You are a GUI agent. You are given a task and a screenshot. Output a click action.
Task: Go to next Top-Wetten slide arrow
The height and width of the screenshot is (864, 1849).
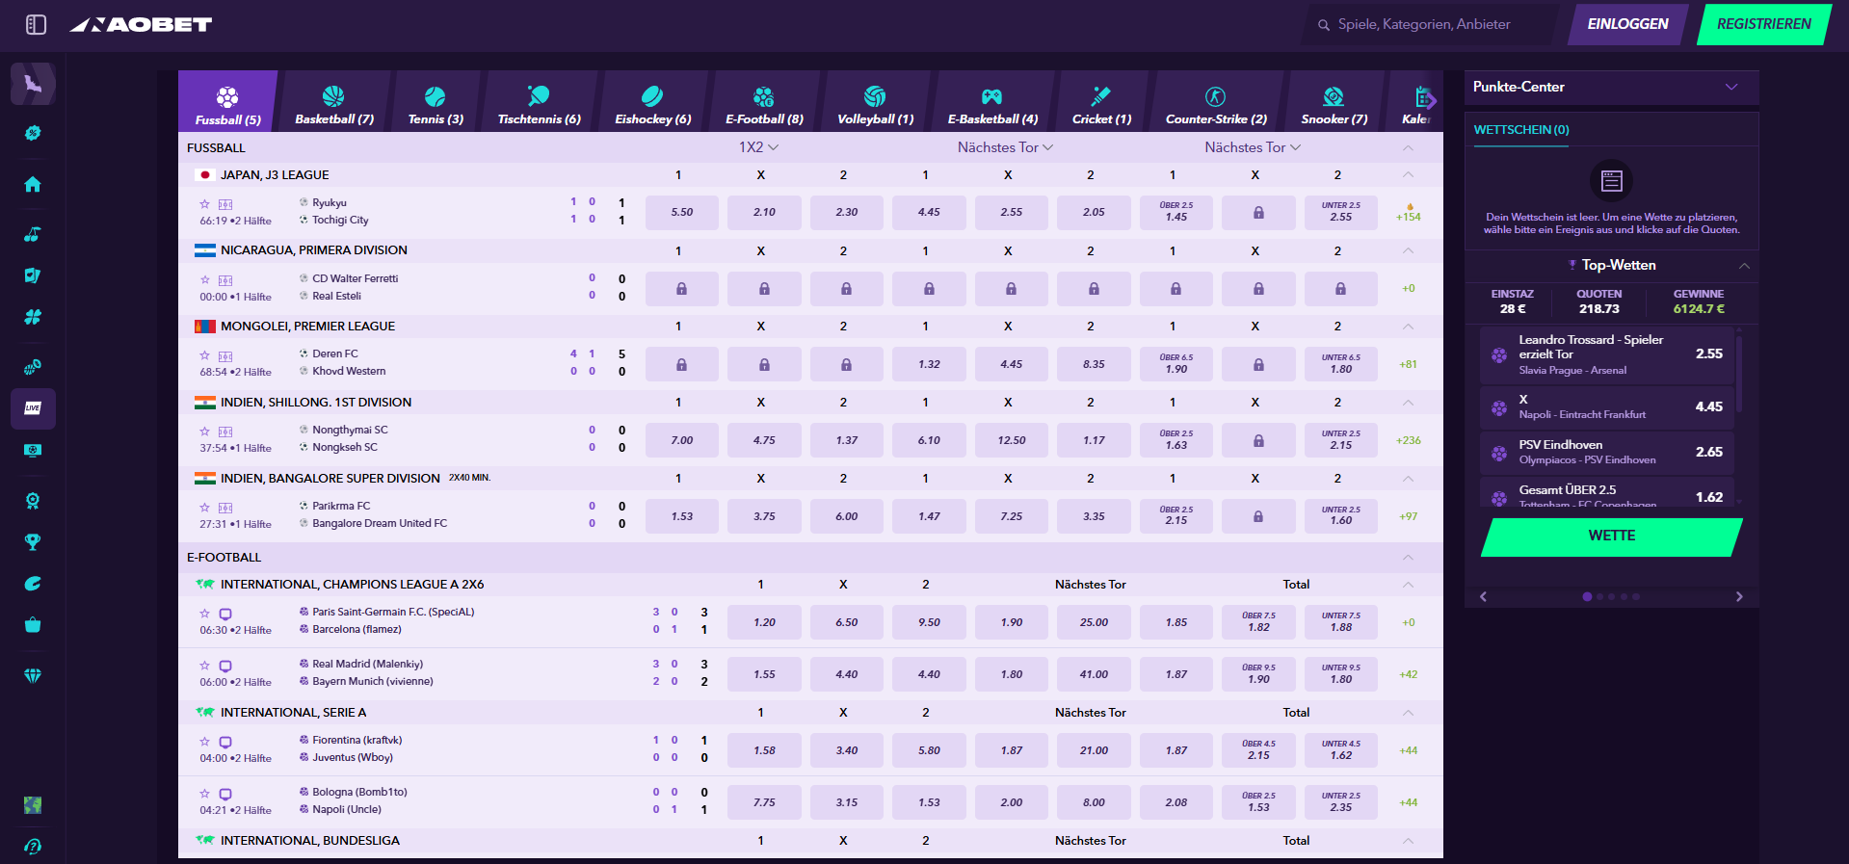tap(1739, 597)
